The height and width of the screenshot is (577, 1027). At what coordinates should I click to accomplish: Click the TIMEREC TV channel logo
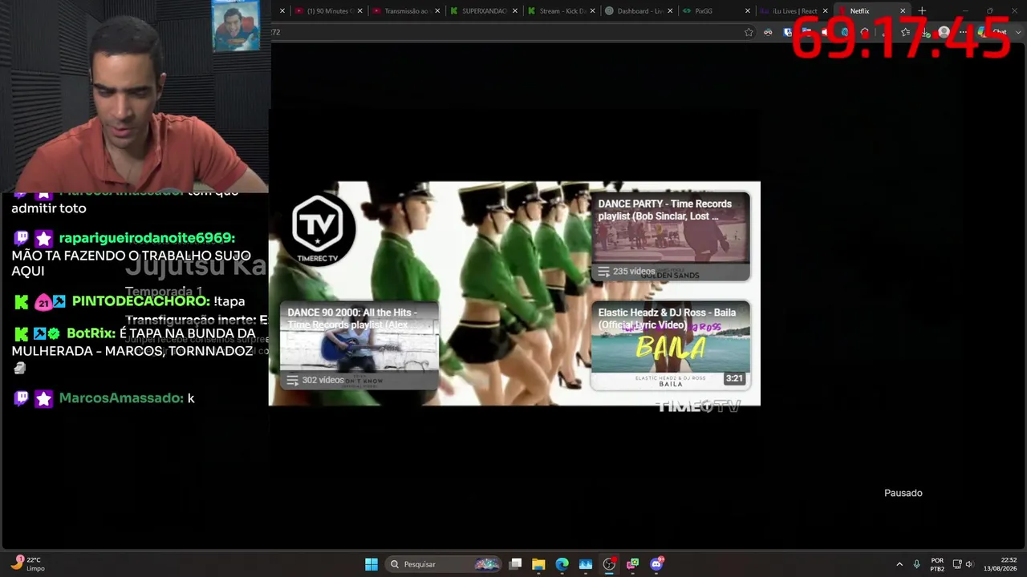[318, 229]
